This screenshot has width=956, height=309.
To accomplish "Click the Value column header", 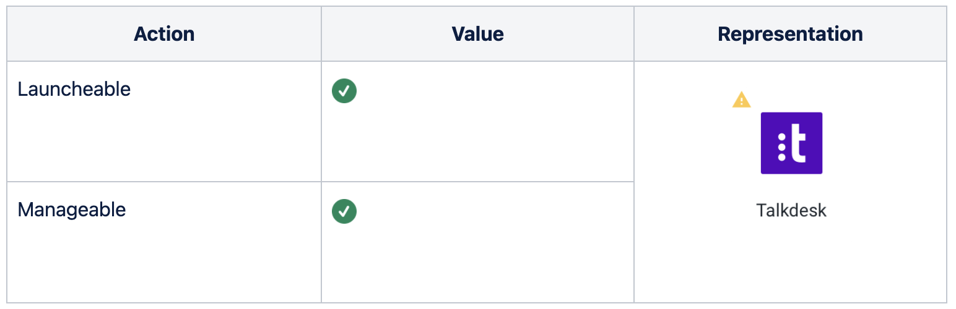I will (x=477, y=34).
